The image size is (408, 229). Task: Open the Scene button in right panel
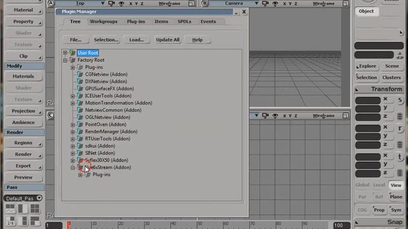click(x=392, y=66)
